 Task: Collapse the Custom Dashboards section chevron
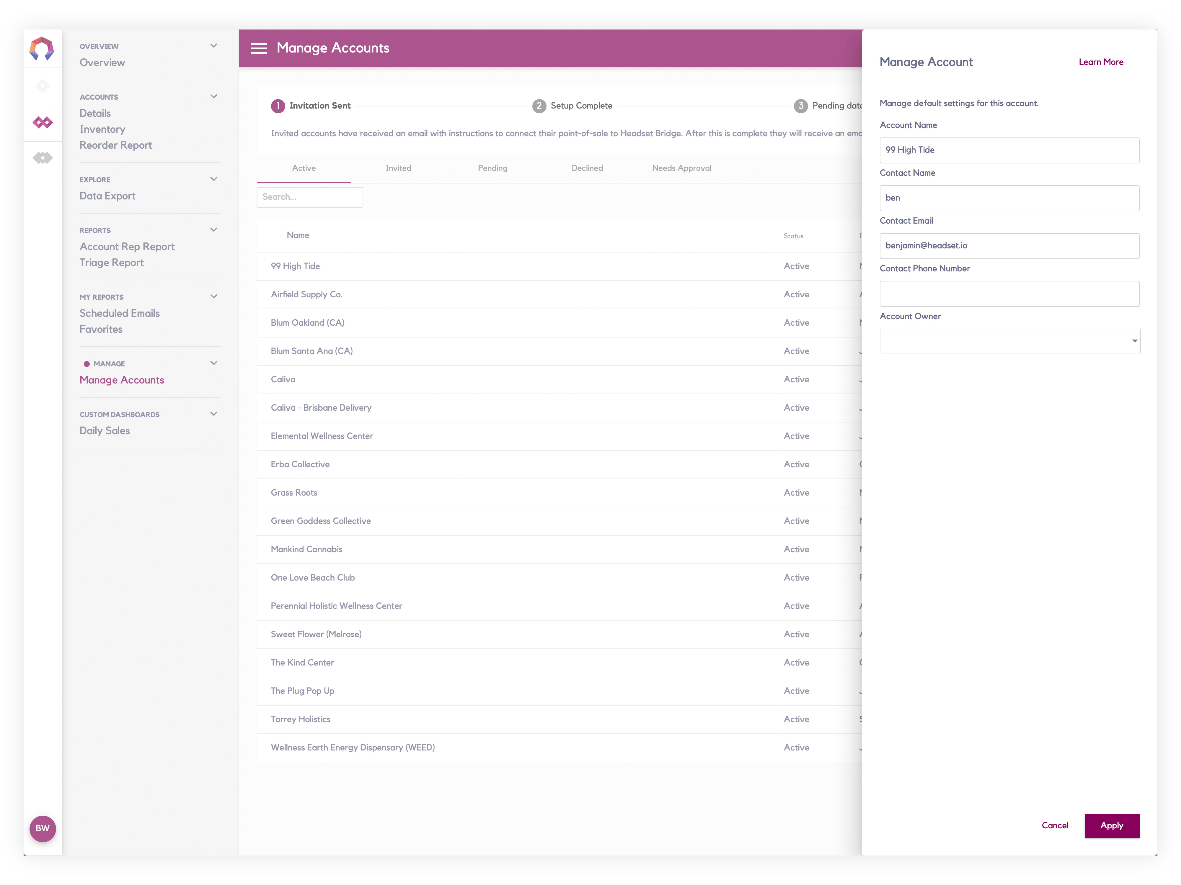click(213, 414)
